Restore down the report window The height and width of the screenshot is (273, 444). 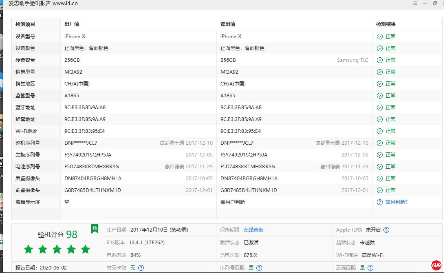coord(435,3)
